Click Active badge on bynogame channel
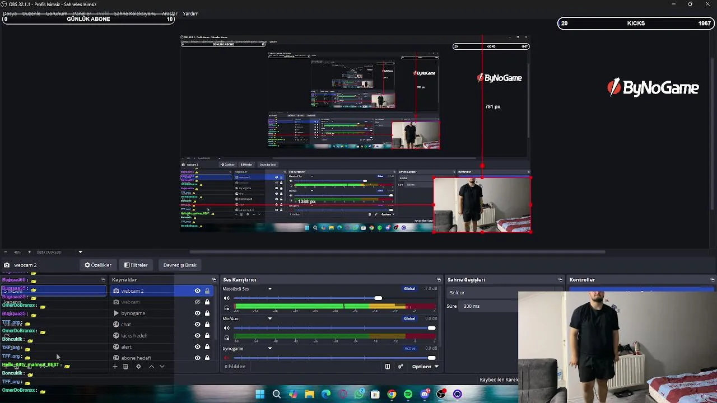 tap(410, 348)
